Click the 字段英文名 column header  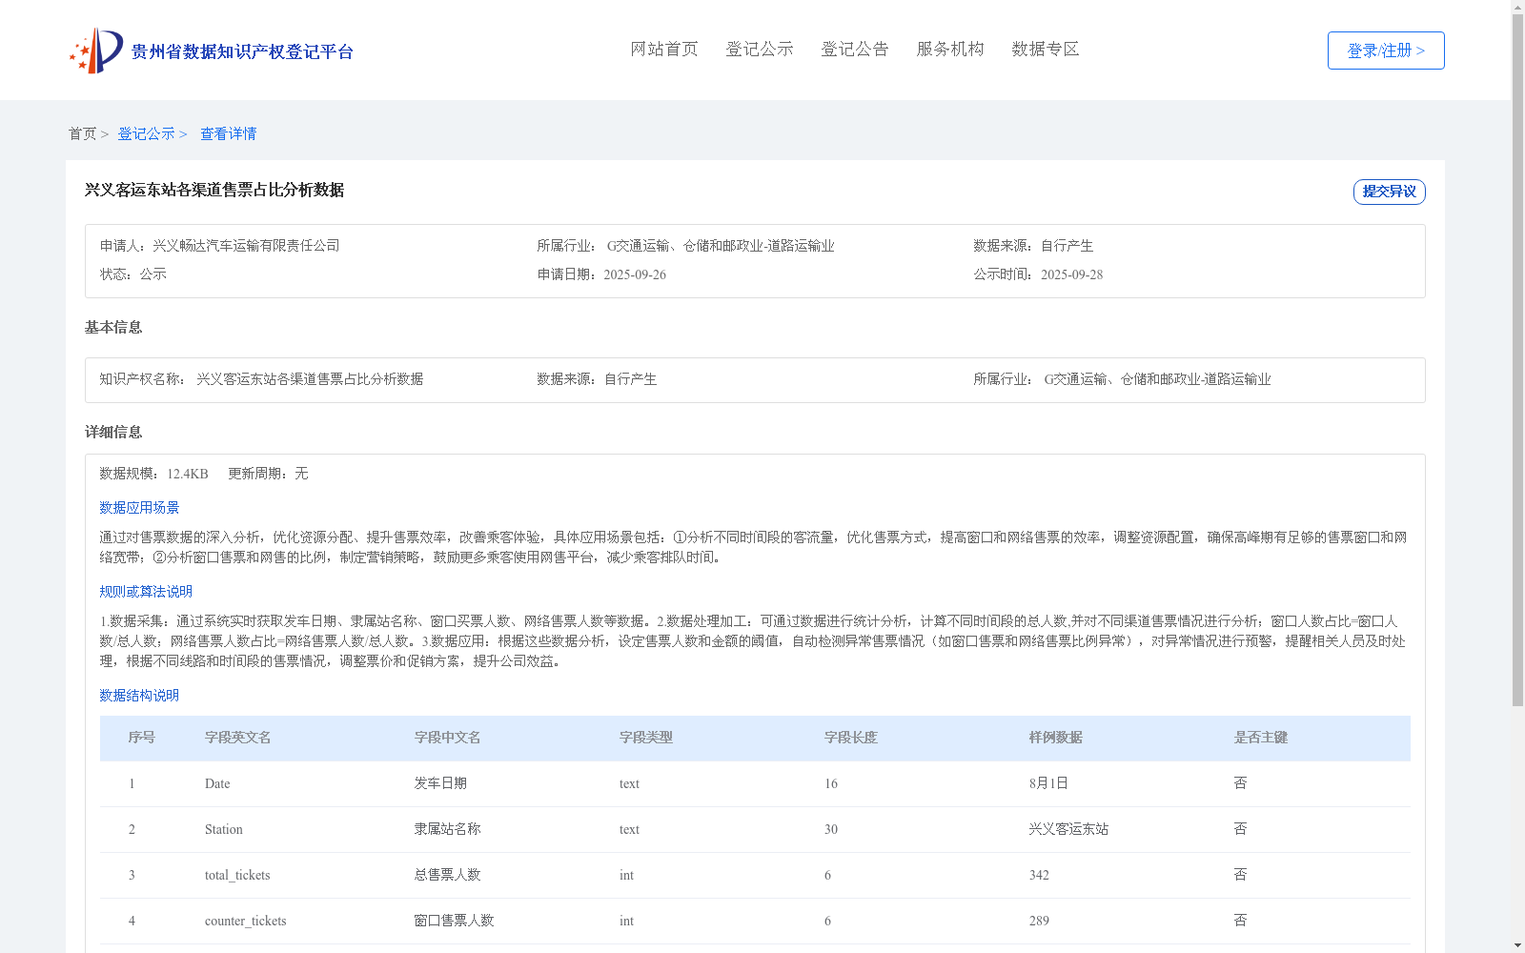point(238,738)
